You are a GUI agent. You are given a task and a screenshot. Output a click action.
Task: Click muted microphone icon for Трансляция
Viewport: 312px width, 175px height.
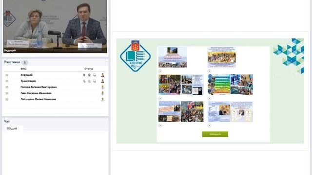coord(84,81)
